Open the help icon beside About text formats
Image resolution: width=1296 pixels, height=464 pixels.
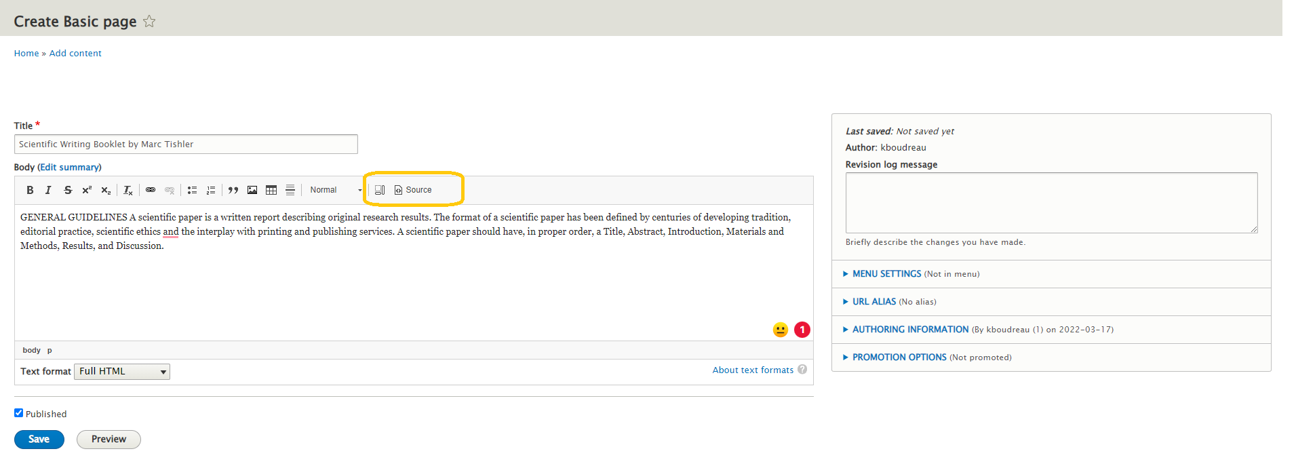[x=802, y=370]
